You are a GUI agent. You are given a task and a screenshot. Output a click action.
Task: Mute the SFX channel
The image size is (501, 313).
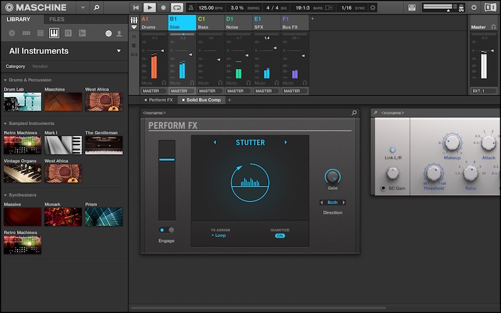(259, 83)
